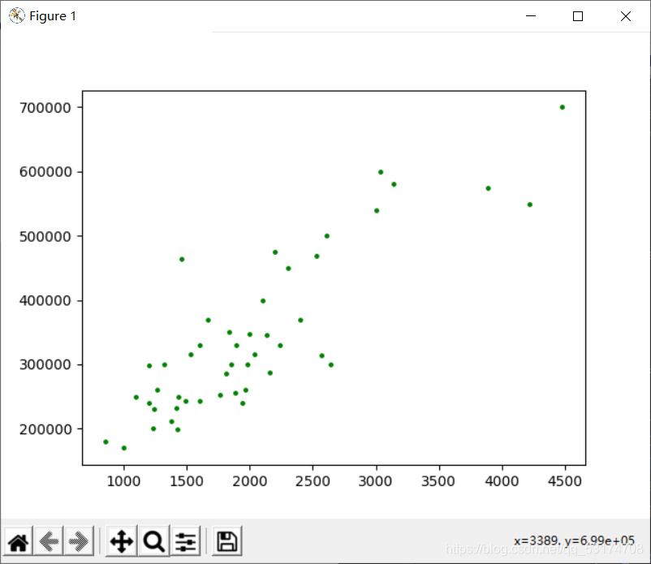651x564 pixels.
Task: Click the 3500 x-axis tick label
Action: (438, 481)
